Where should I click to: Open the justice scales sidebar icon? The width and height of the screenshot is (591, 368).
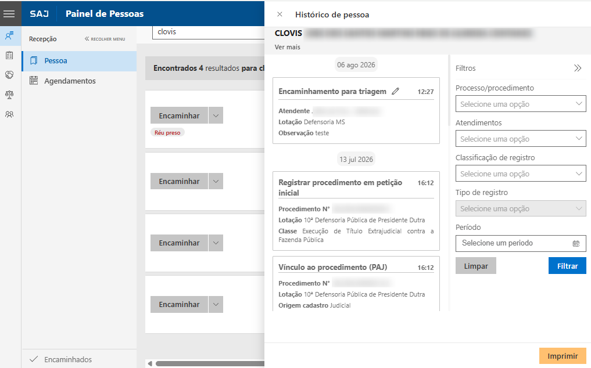pos(9,95)
